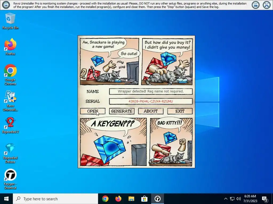273x204 pixels.
Task: Open Firefox from the taskbar
Action: (118, 199)
